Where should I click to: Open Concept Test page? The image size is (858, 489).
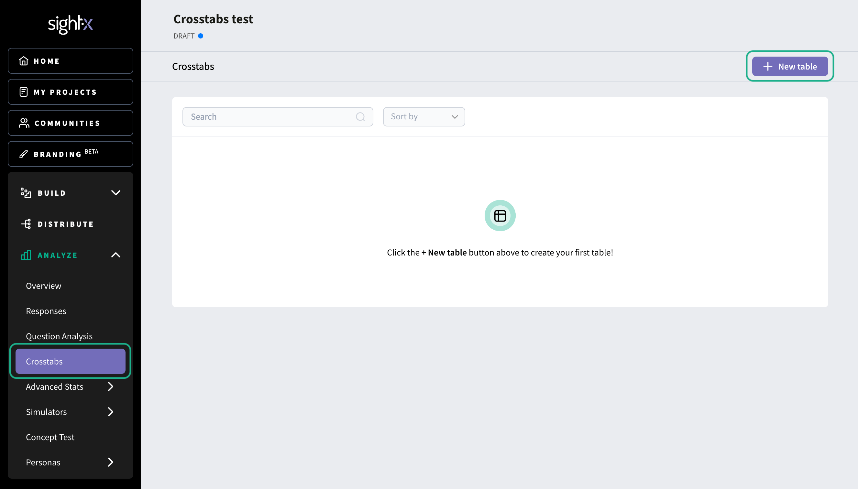50,437
